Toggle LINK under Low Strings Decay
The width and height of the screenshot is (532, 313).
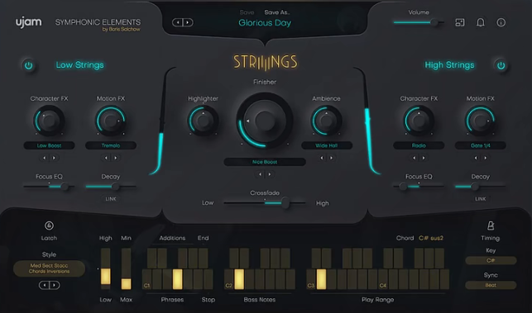pos(111,199)
